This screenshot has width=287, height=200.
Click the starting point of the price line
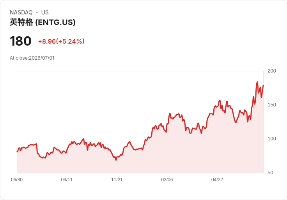click(x=17, y=152)
